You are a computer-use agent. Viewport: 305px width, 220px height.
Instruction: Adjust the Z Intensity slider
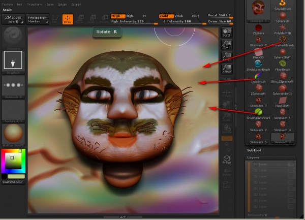(x=184, y=22)
